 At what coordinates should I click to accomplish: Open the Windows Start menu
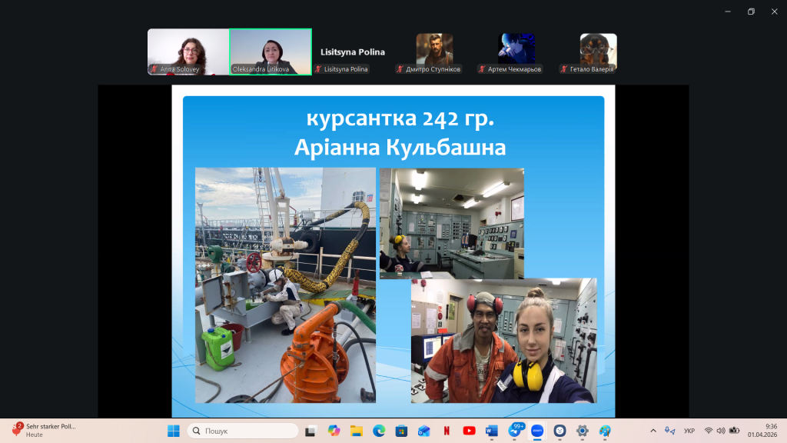173,431
